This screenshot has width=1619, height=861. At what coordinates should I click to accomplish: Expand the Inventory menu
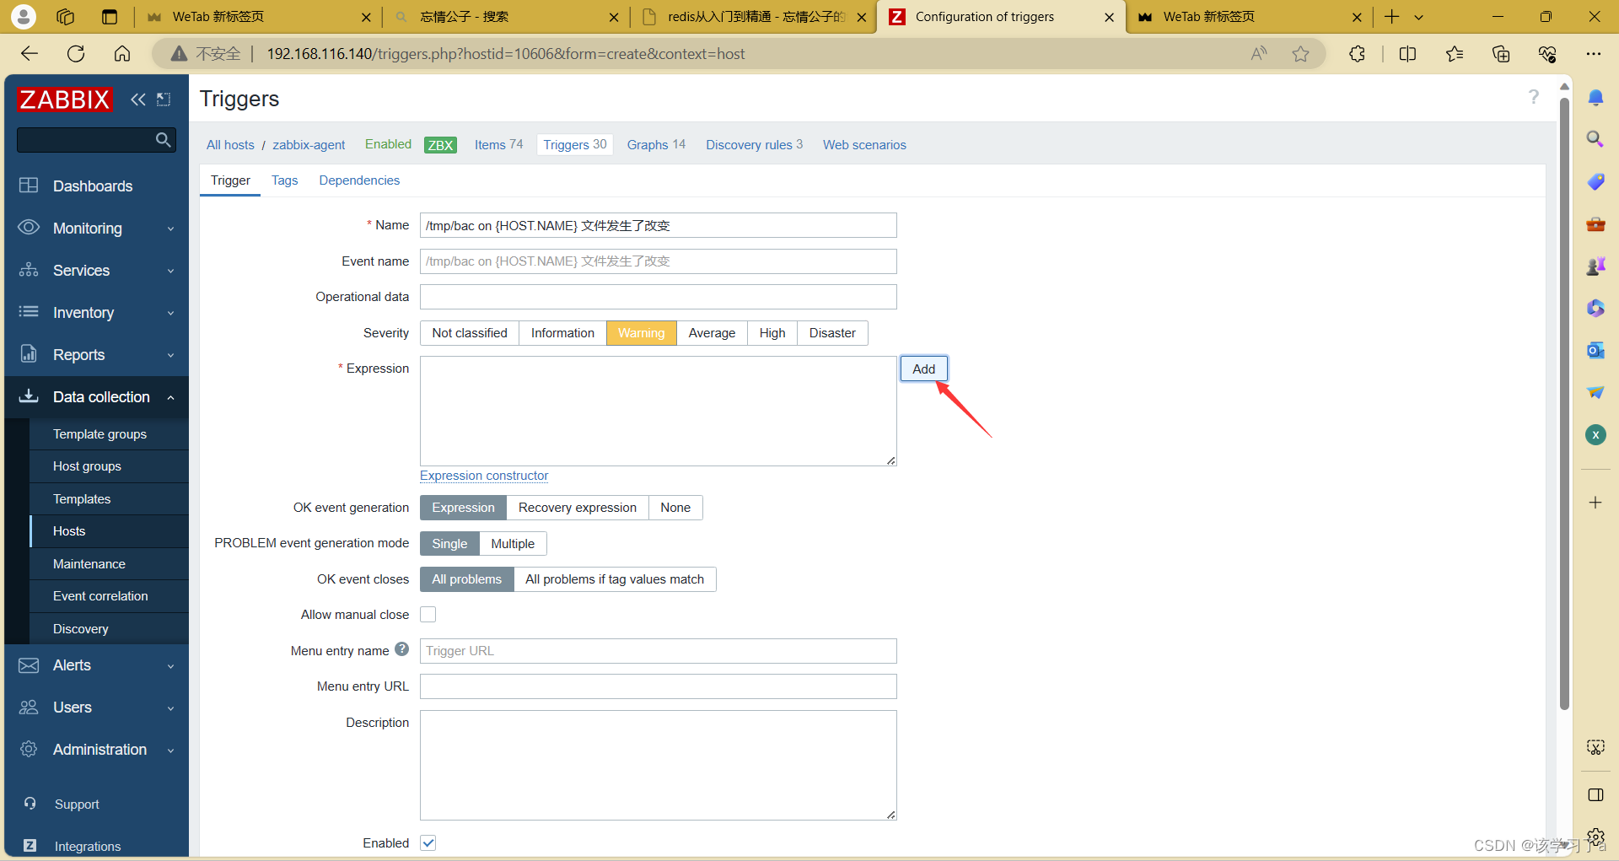[96, 313]
